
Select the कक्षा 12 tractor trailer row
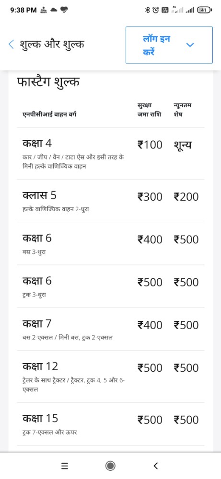(111, 376)
